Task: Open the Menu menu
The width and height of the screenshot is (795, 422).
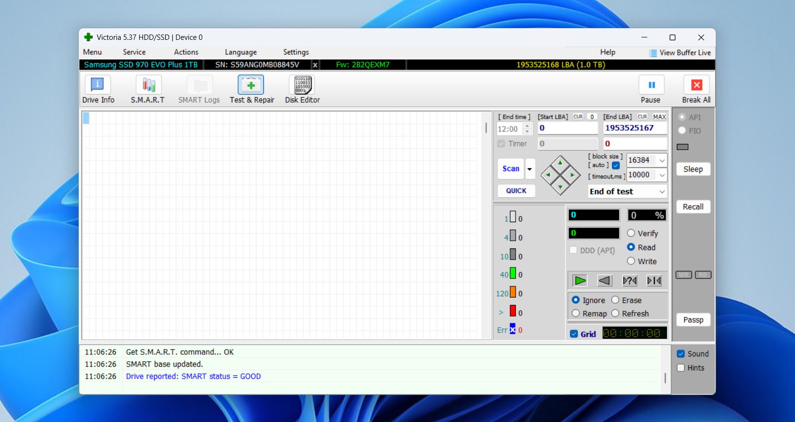Action: [92, 52]
